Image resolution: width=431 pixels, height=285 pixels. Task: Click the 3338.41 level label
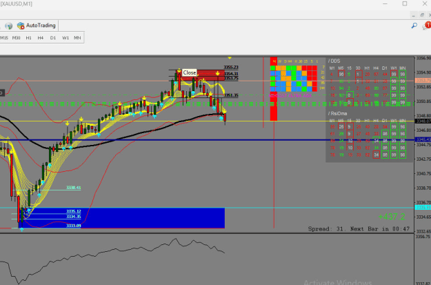pyautogui.click(x=73, y=188)
